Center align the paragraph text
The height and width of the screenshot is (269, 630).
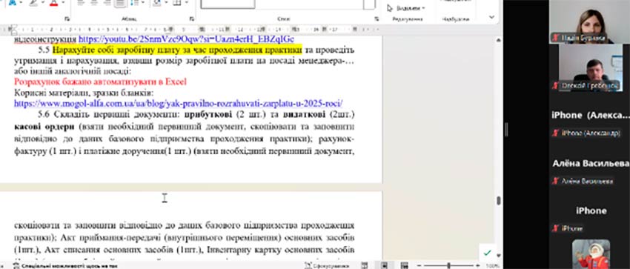94,3
